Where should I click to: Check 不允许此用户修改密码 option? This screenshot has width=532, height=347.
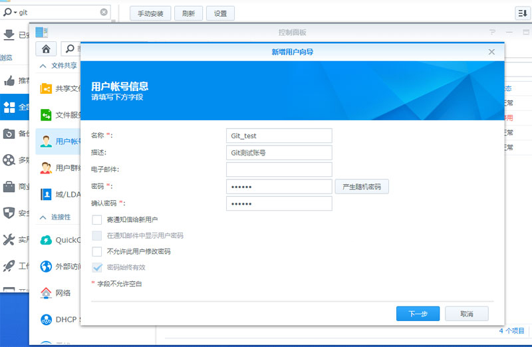click(97, 251)
